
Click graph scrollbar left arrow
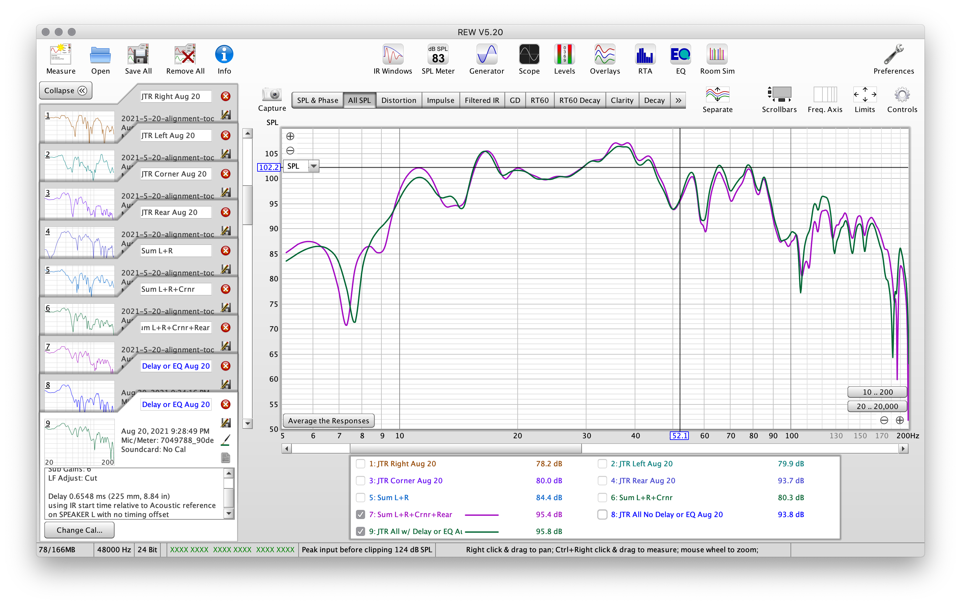click(x=286, y=449)
